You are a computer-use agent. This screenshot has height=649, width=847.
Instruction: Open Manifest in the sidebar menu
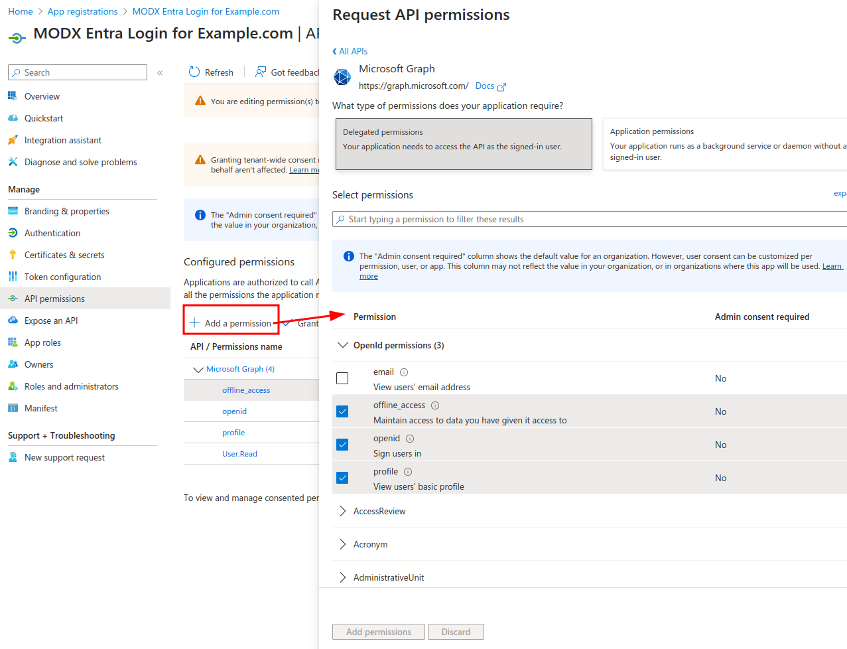tap(41, 408)
